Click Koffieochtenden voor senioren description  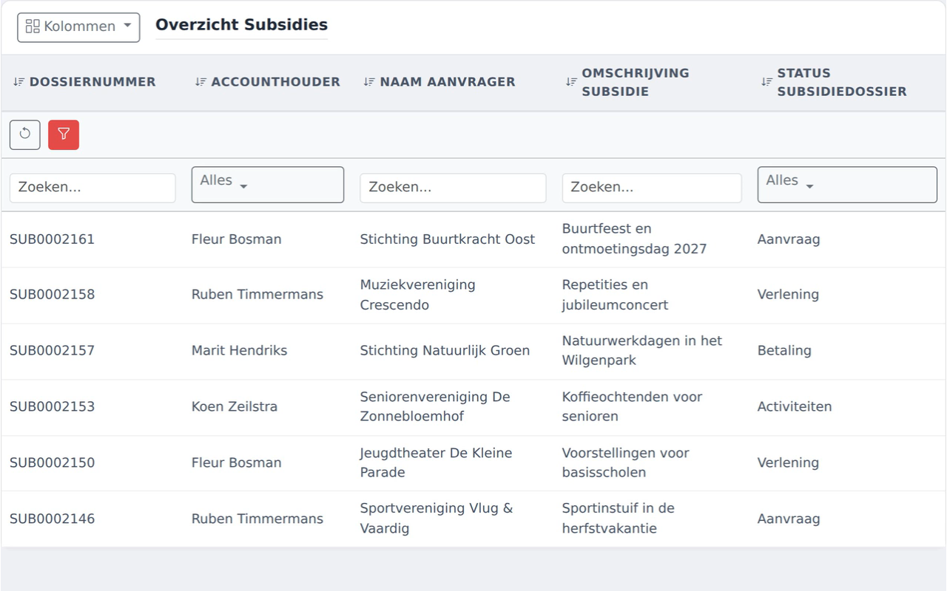[633, 406]
